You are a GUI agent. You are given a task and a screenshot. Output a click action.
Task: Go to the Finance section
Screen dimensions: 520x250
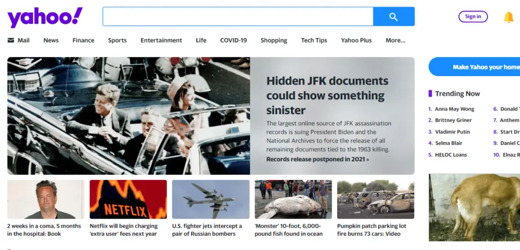pyautogui.click(x=83, y=41)
